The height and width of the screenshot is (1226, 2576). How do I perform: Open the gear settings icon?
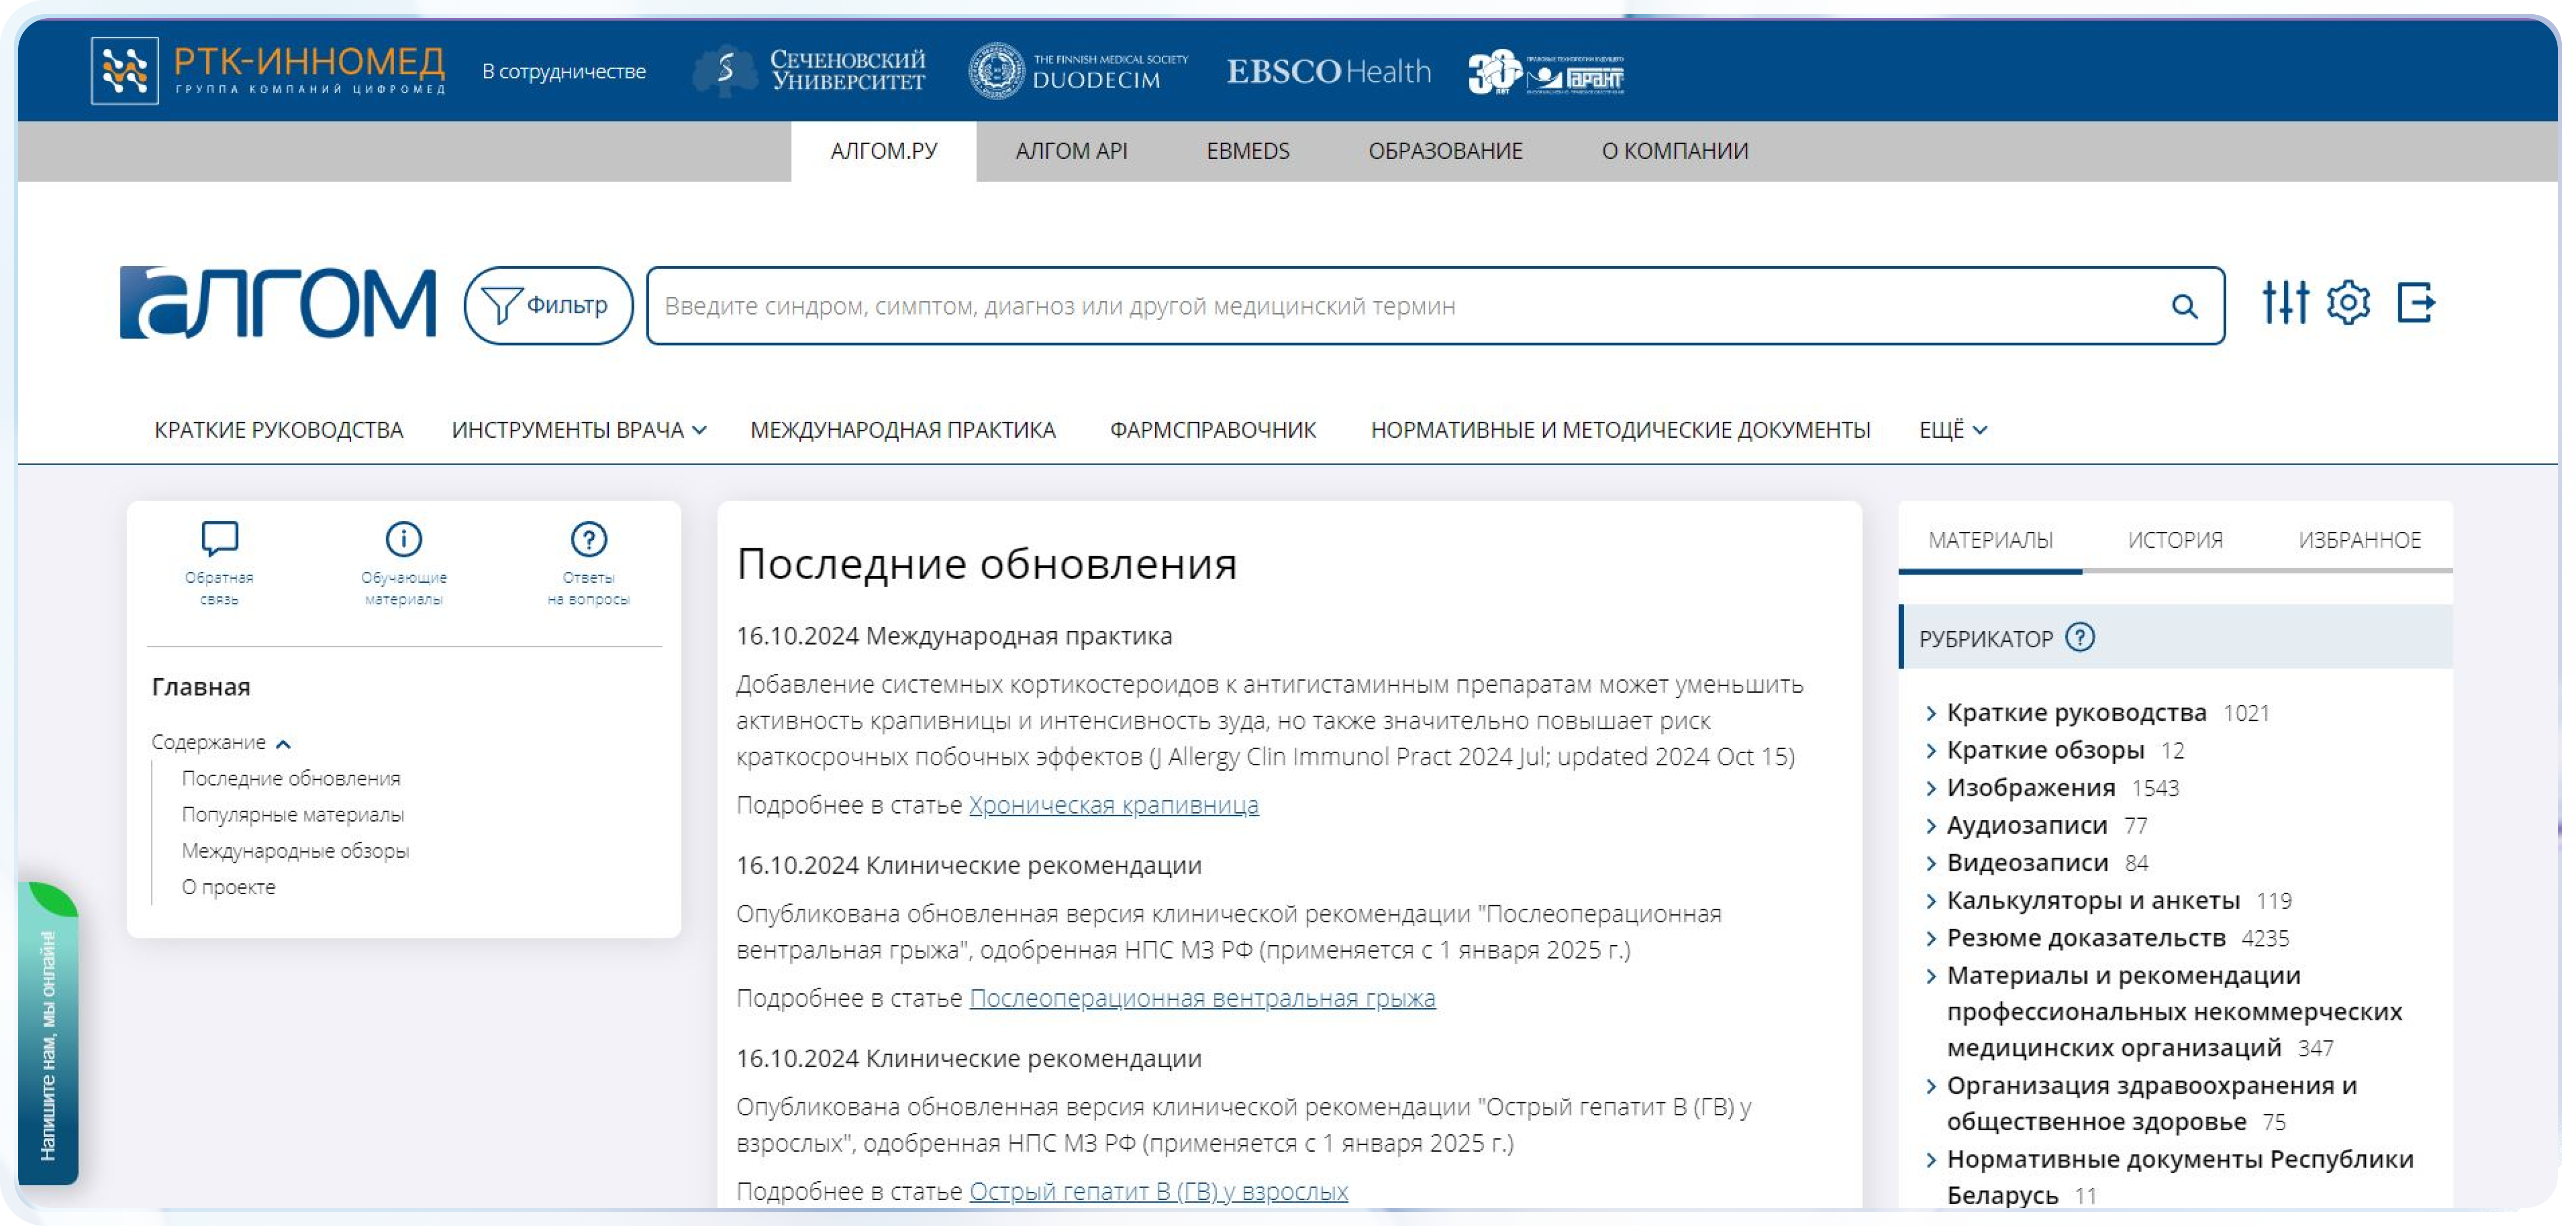coord(2348,303)
